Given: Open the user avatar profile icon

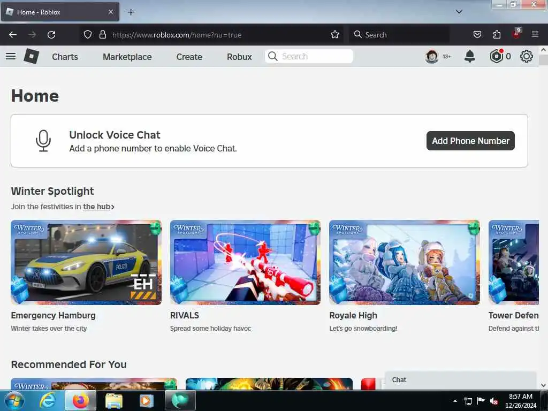Looking at the screenshot, I should 432,56.
